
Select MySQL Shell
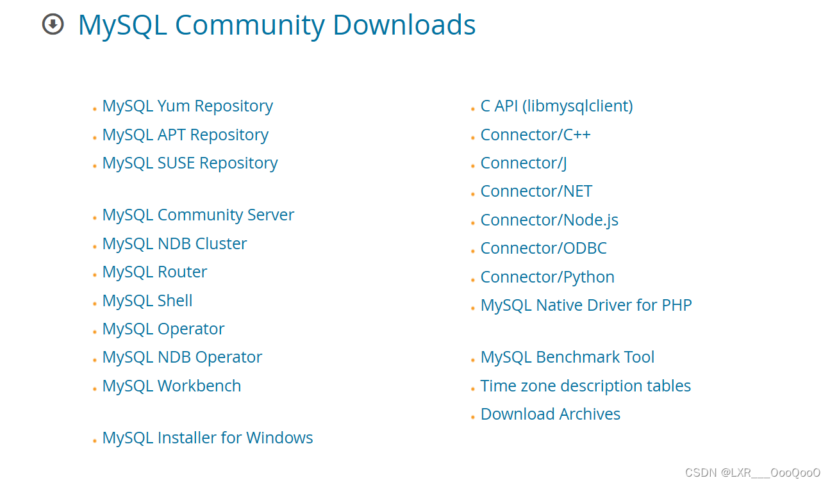pos(147,300)
